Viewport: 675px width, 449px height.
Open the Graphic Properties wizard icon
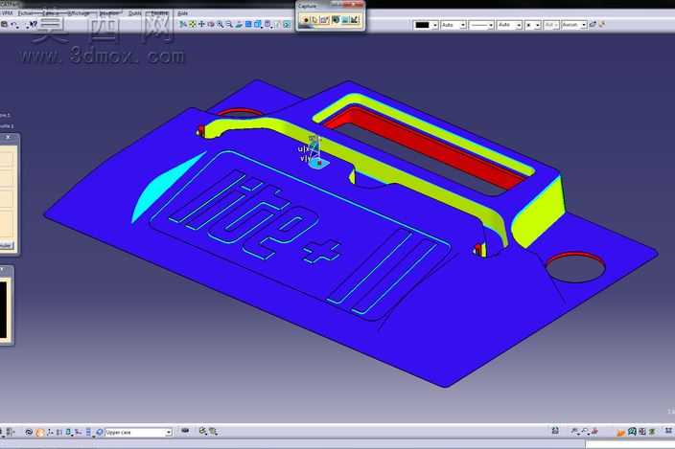tap(602, 25)
